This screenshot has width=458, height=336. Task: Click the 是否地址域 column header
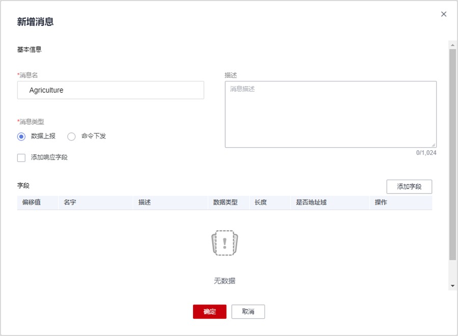tap(311, 203)
